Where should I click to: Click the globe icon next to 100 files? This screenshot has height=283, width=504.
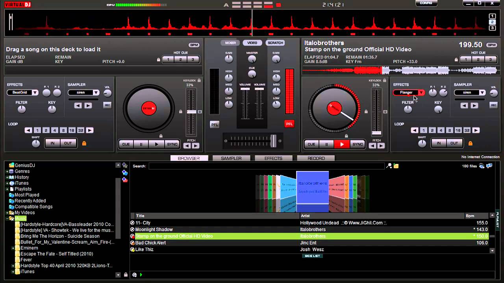click(482, 166)
